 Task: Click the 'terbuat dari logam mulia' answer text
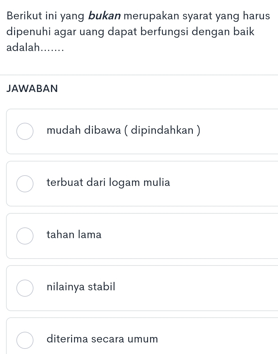(109, 182)
